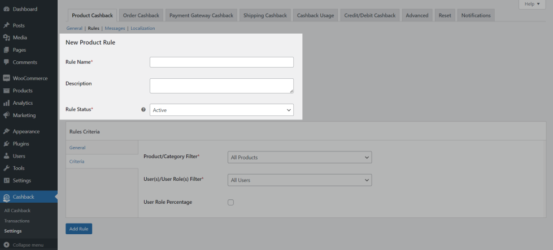
Task: Open the Rule Status dropdown
Action: (221, 110)
